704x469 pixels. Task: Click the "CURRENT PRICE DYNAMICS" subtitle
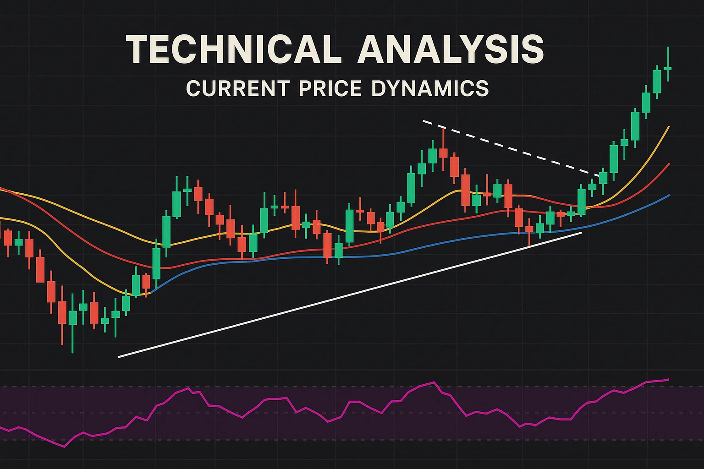337,88
